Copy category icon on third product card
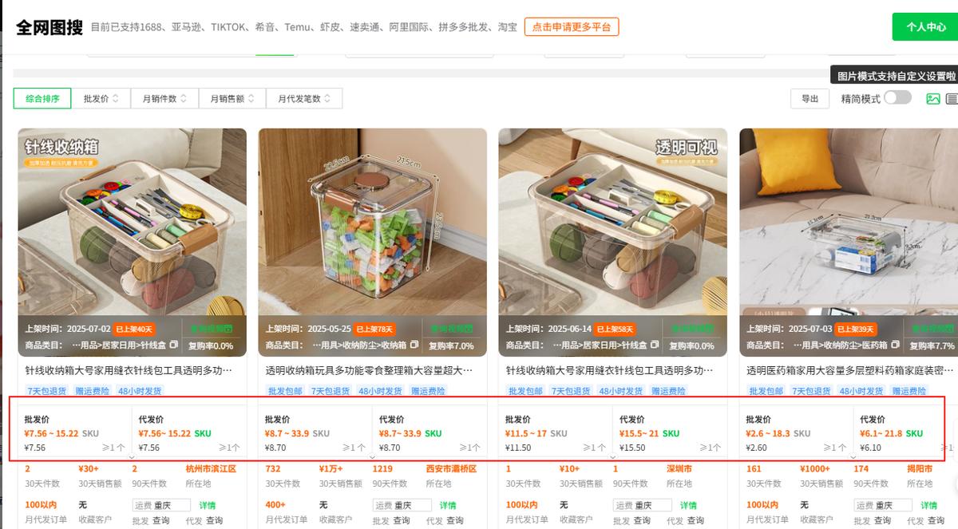Image resolution: width=958 pixels, height=529 pixels. pos(655,345)
